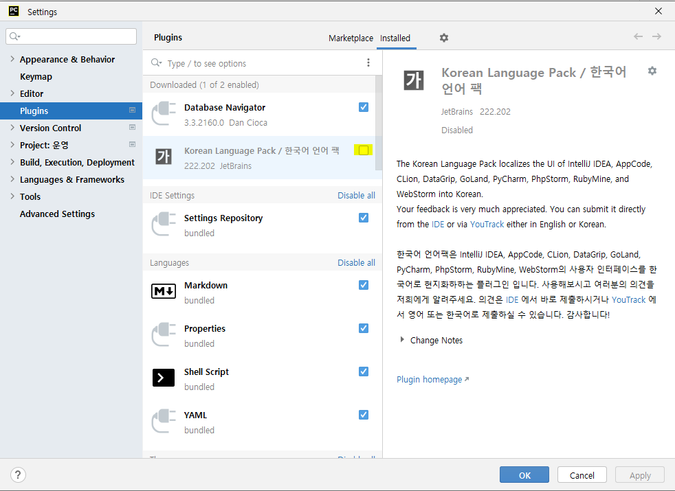Screen dimensions: 675x491
Task: Click the Apply button
Action: 640,475
